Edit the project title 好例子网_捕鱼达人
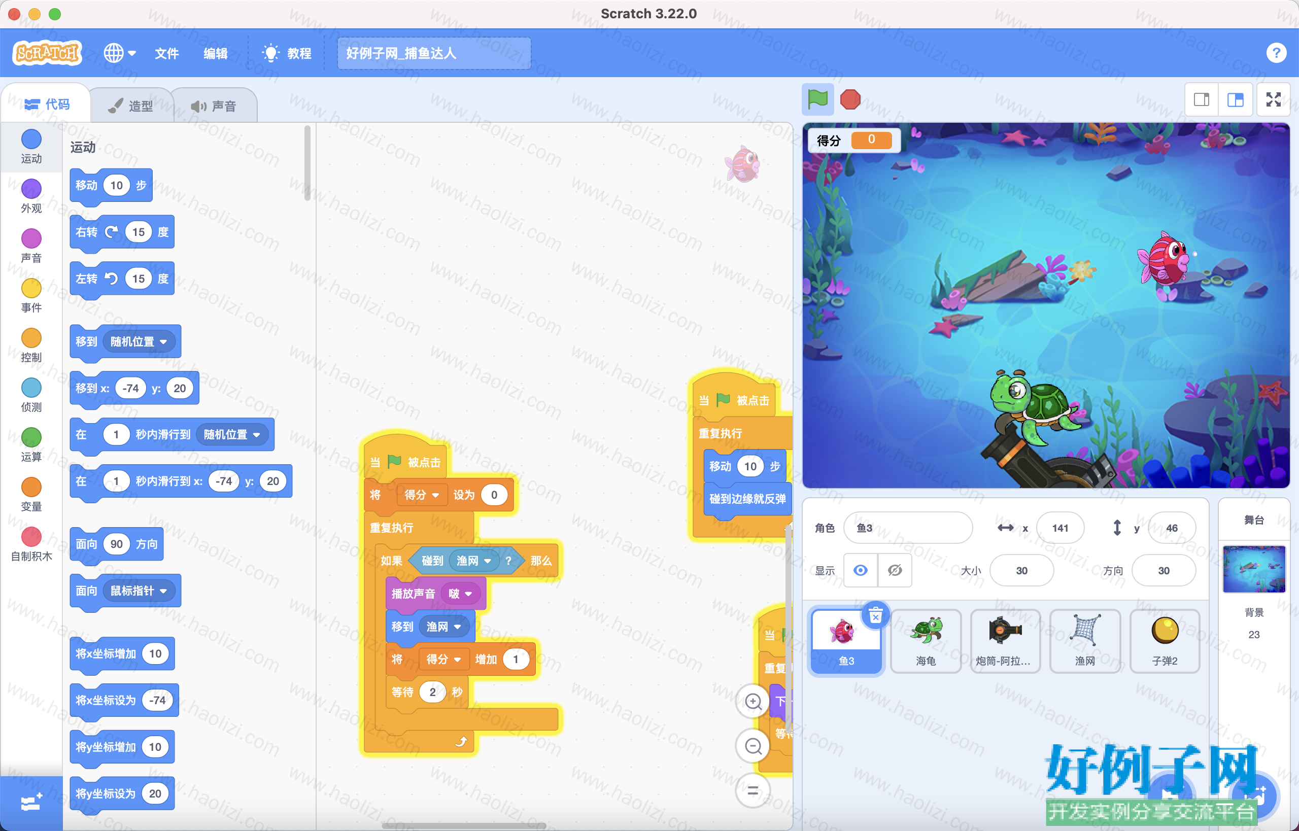1299x831 pixels. coord(434,53)
